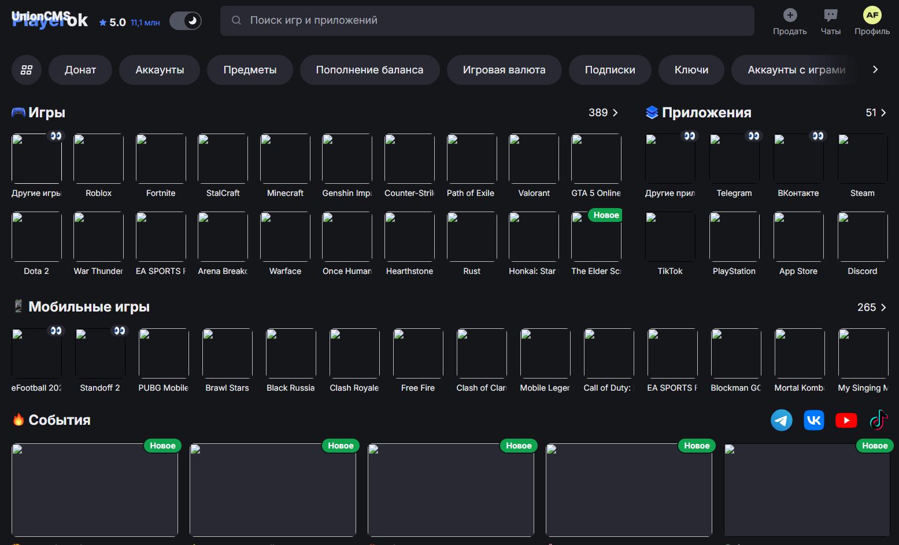This screenshot has height=545, width=899.
Task: Select the Подписки category
Action: point(610,70)
